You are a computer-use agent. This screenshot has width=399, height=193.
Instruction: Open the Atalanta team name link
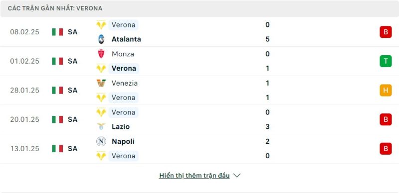(126, 39)
